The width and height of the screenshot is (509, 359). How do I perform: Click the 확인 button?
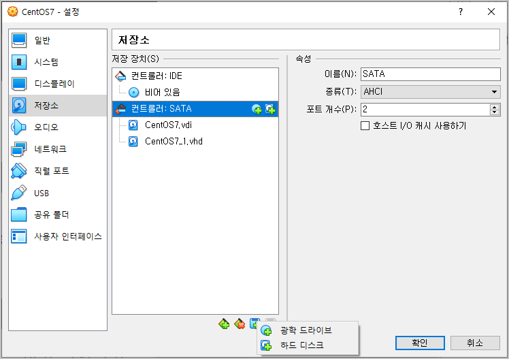tap(420, 343)
